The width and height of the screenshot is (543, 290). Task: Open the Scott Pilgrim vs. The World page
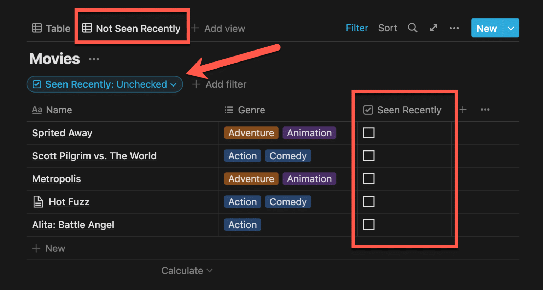click(x=94, y=156)
